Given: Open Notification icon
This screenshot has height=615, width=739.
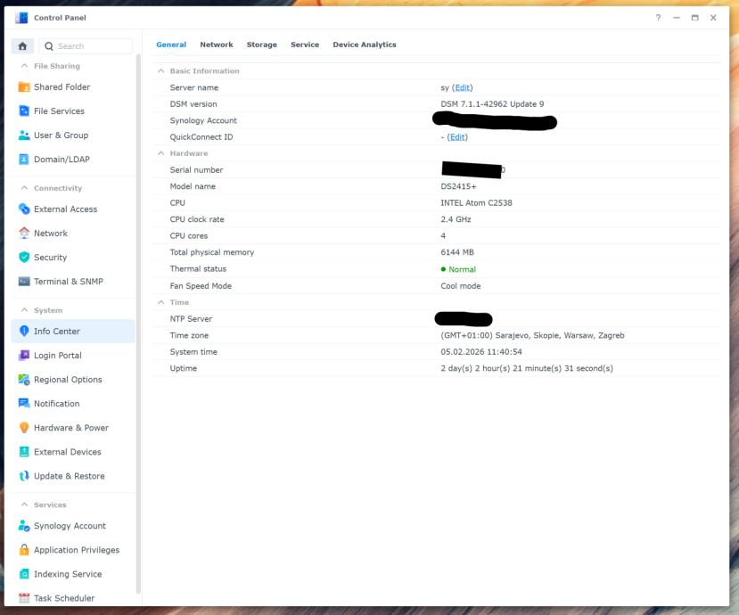Looking at the screenshot, I should tap(24, 404).
